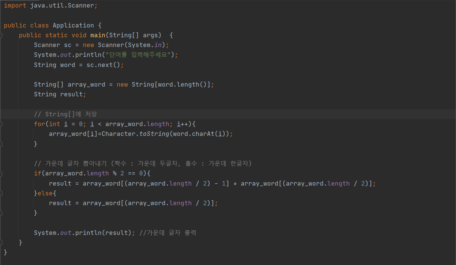This screenshot has width=456, height=265.
Task: Click '- 1]' in the even-length result line
Action: pyautogui.click(x=222, y=183)
